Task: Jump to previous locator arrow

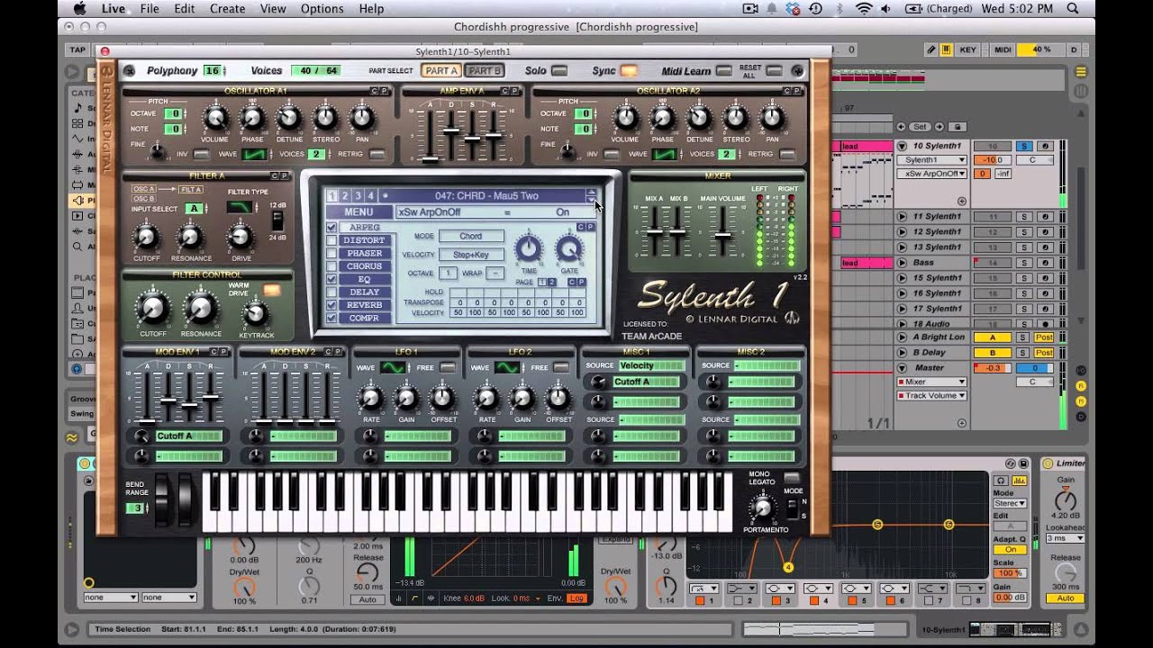Action: click(x=902, y=127)
